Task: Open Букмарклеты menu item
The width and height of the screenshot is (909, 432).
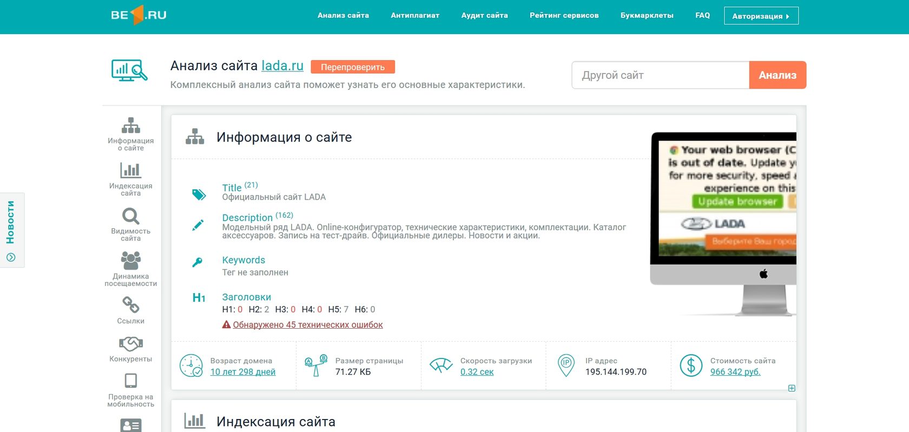Action: point(647,15)
